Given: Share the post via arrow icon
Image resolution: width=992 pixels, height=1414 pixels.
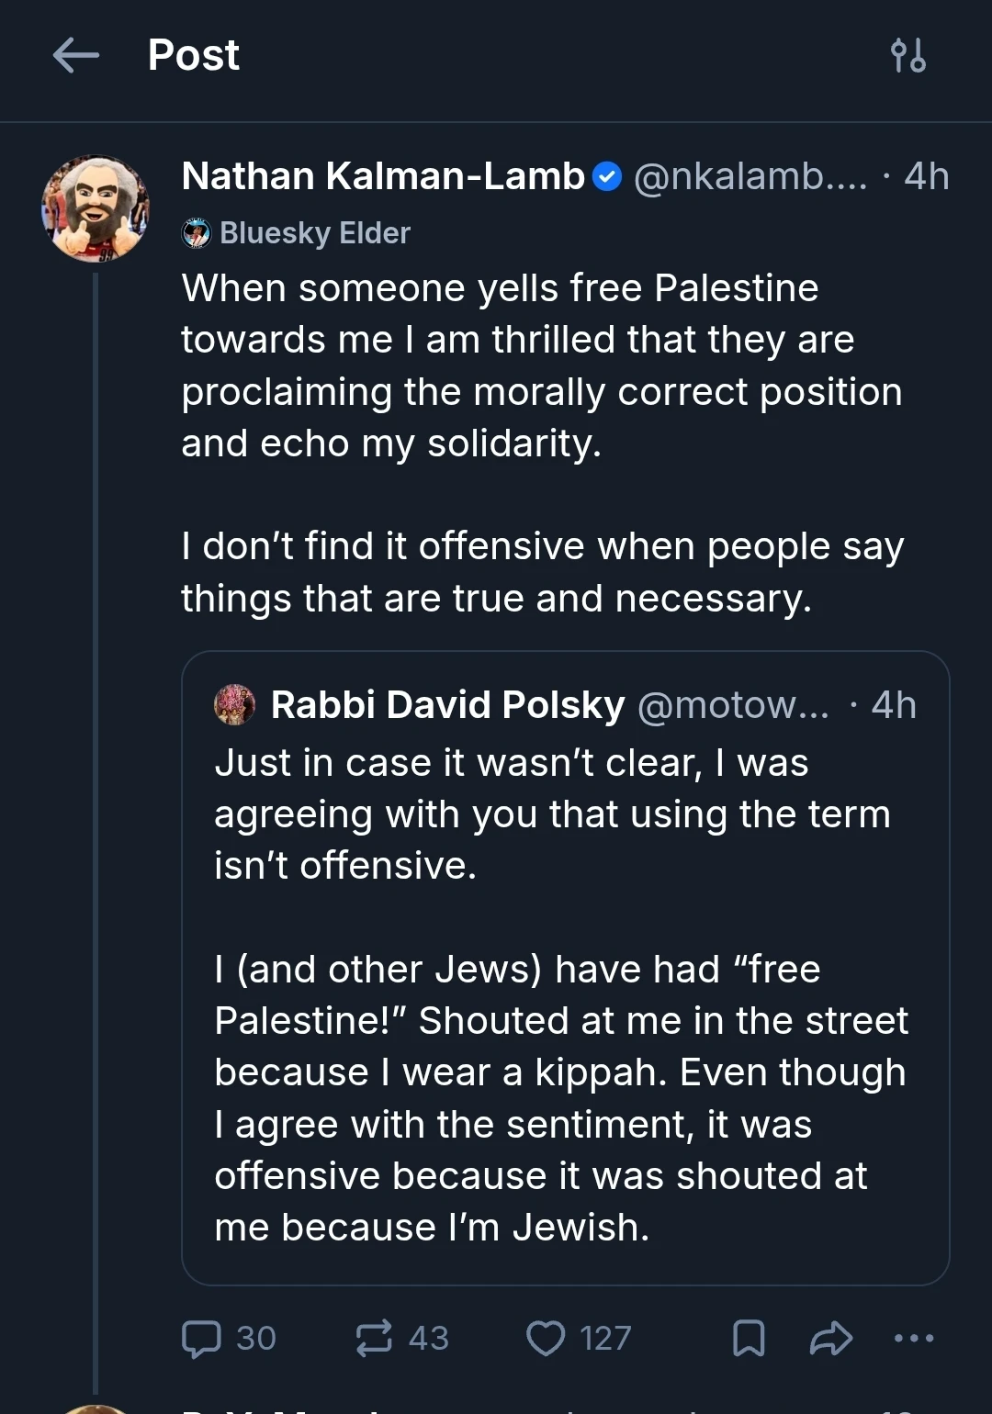Looking at the screenshot, I should pyautogui.click(x=831, y=1338).
